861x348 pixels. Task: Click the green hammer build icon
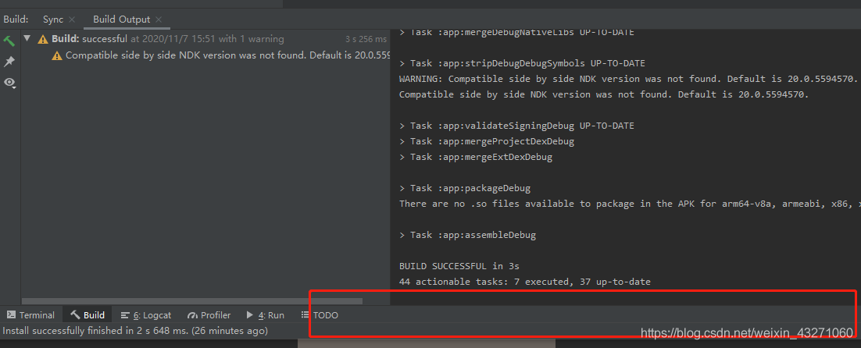[9, 41]
